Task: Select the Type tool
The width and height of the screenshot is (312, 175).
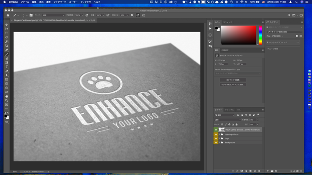Action: [x=7, y=67]
